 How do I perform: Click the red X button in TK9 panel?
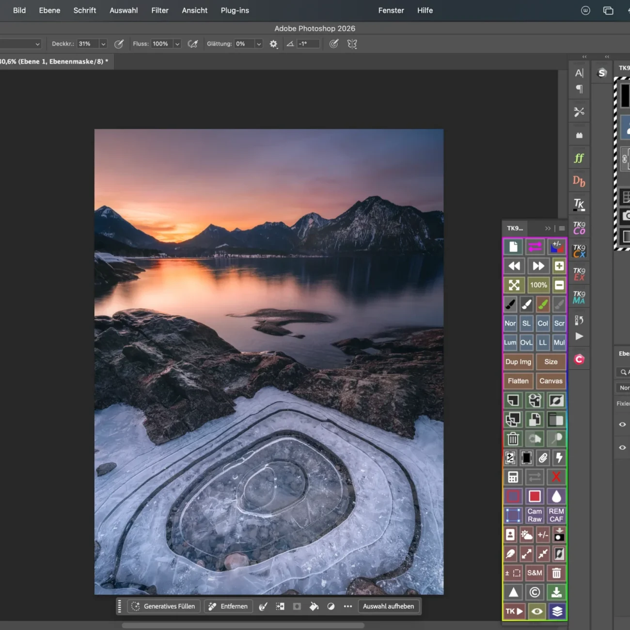tap(556, 477)
